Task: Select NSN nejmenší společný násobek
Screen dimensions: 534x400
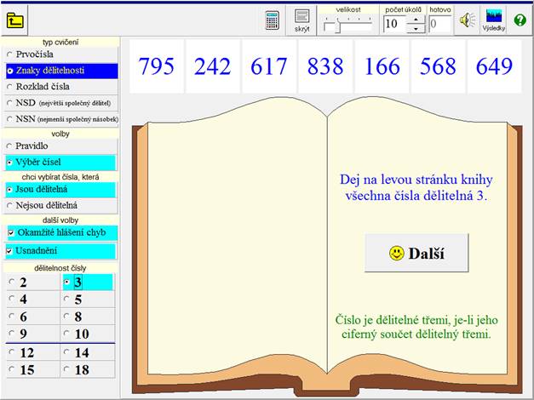Action: (61, 119)
